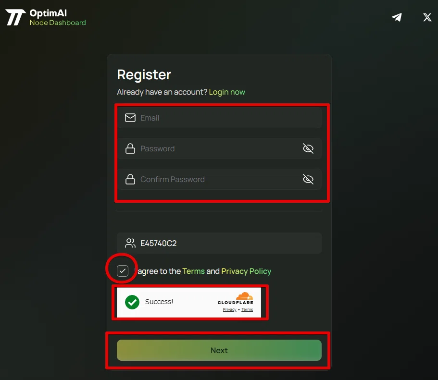Open the X social icon
Viewport: 438px width, 380px height.
pos(427,17)
